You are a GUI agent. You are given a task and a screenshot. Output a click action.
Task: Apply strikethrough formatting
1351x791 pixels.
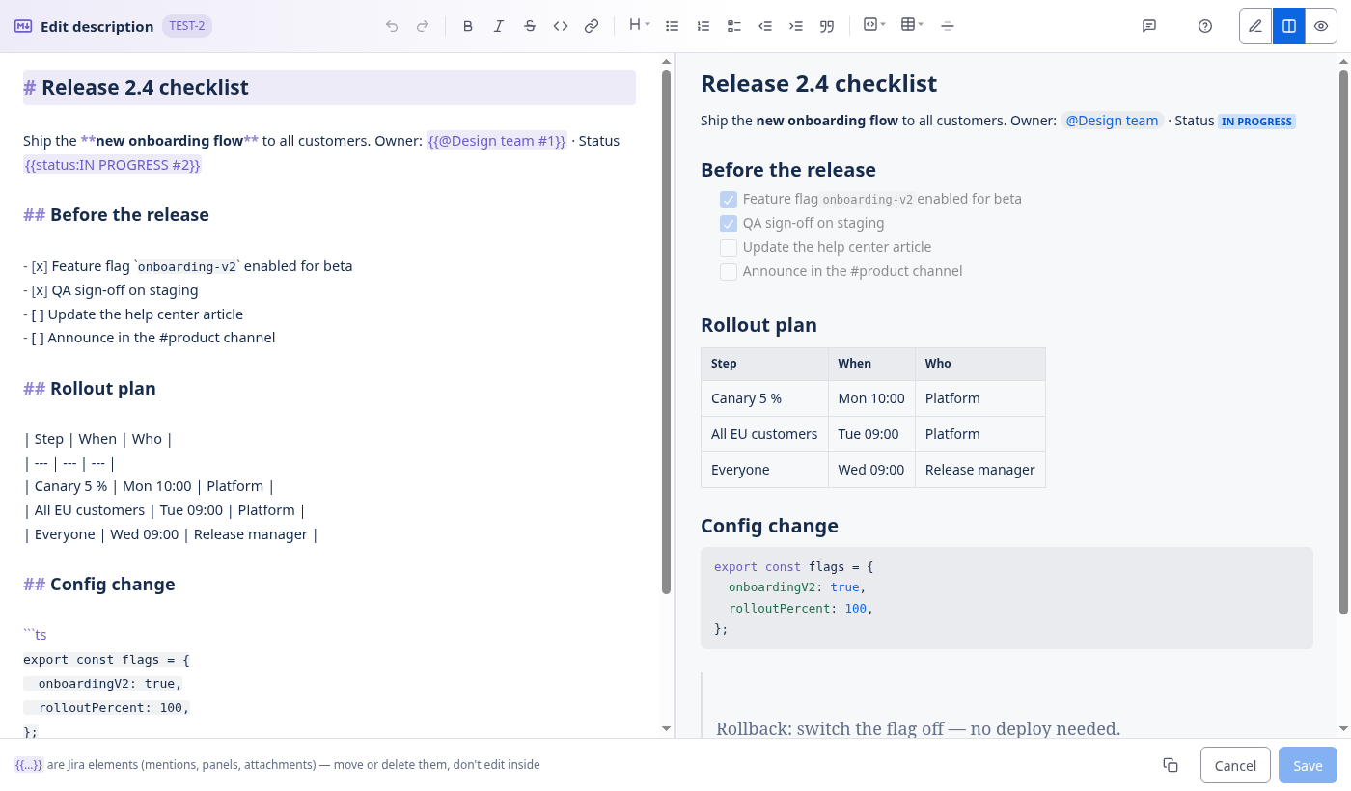(530, 26)
